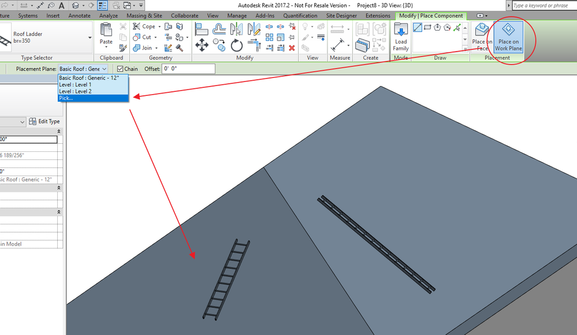Open the Placement Plane dropdown
The image size is (577, 335).
point(83,69)
